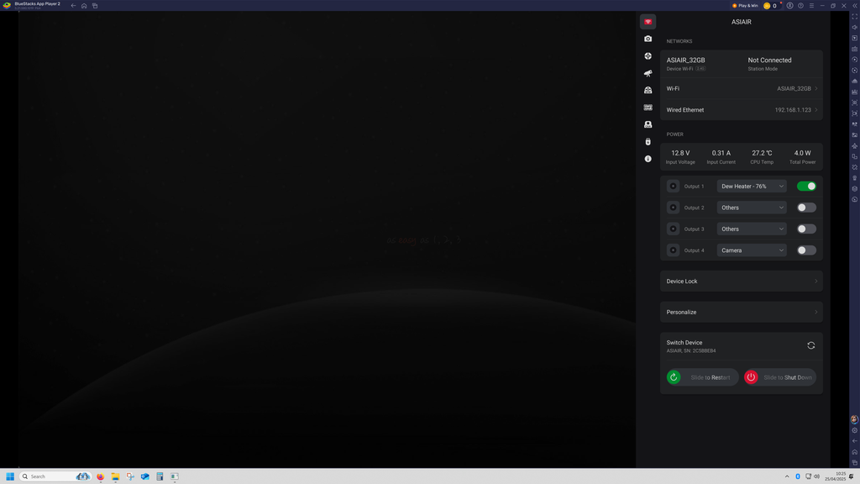Click the taskbar clock and date
This screenshot has height=484, width=860.
click(x=836, y=476)
